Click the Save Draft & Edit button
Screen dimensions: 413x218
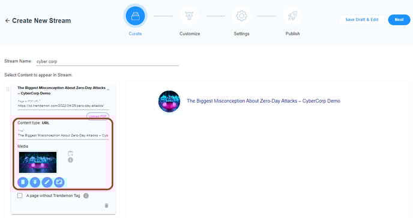361,20
